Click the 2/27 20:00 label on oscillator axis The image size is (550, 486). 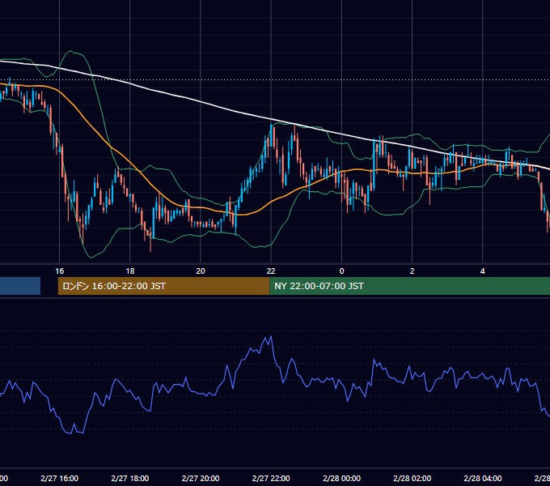(x=201, y=478)
